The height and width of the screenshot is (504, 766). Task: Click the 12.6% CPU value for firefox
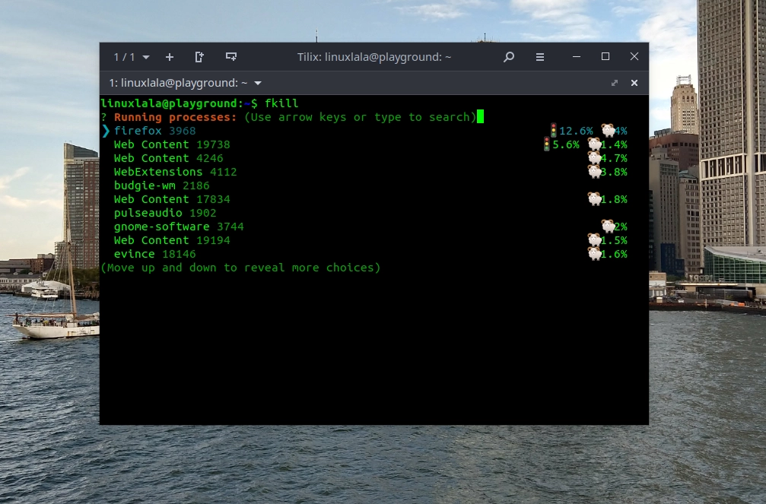(x=576, y=131)
